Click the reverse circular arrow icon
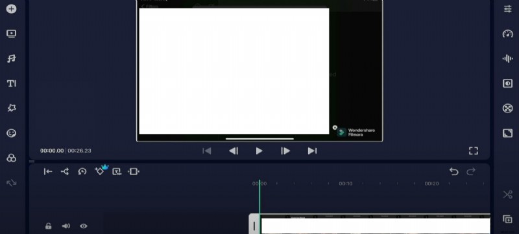This screenshot has width=519, height=234. point(82,171)
